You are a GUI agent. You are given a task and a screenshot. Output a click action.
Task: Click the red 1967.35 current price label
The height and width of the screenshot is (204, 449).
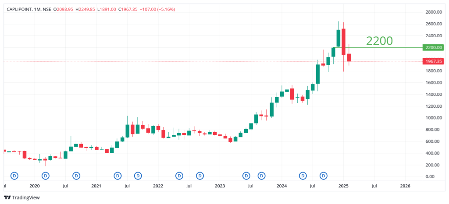click(x=432, y=62)
